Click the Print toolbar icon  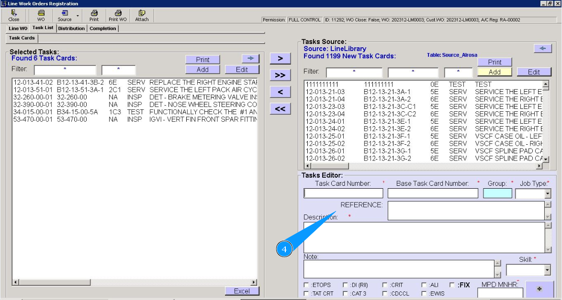[x=94, y=15]
